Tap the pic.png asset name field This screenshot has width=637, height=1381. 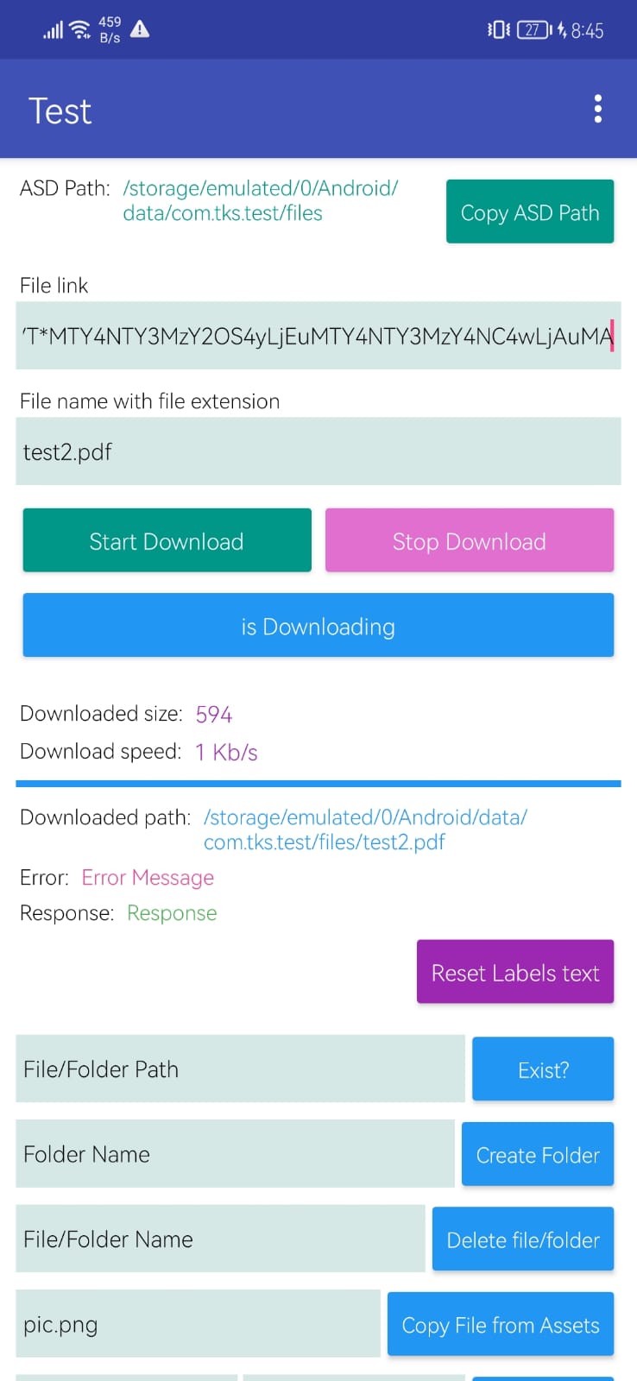coord(198,1323)
